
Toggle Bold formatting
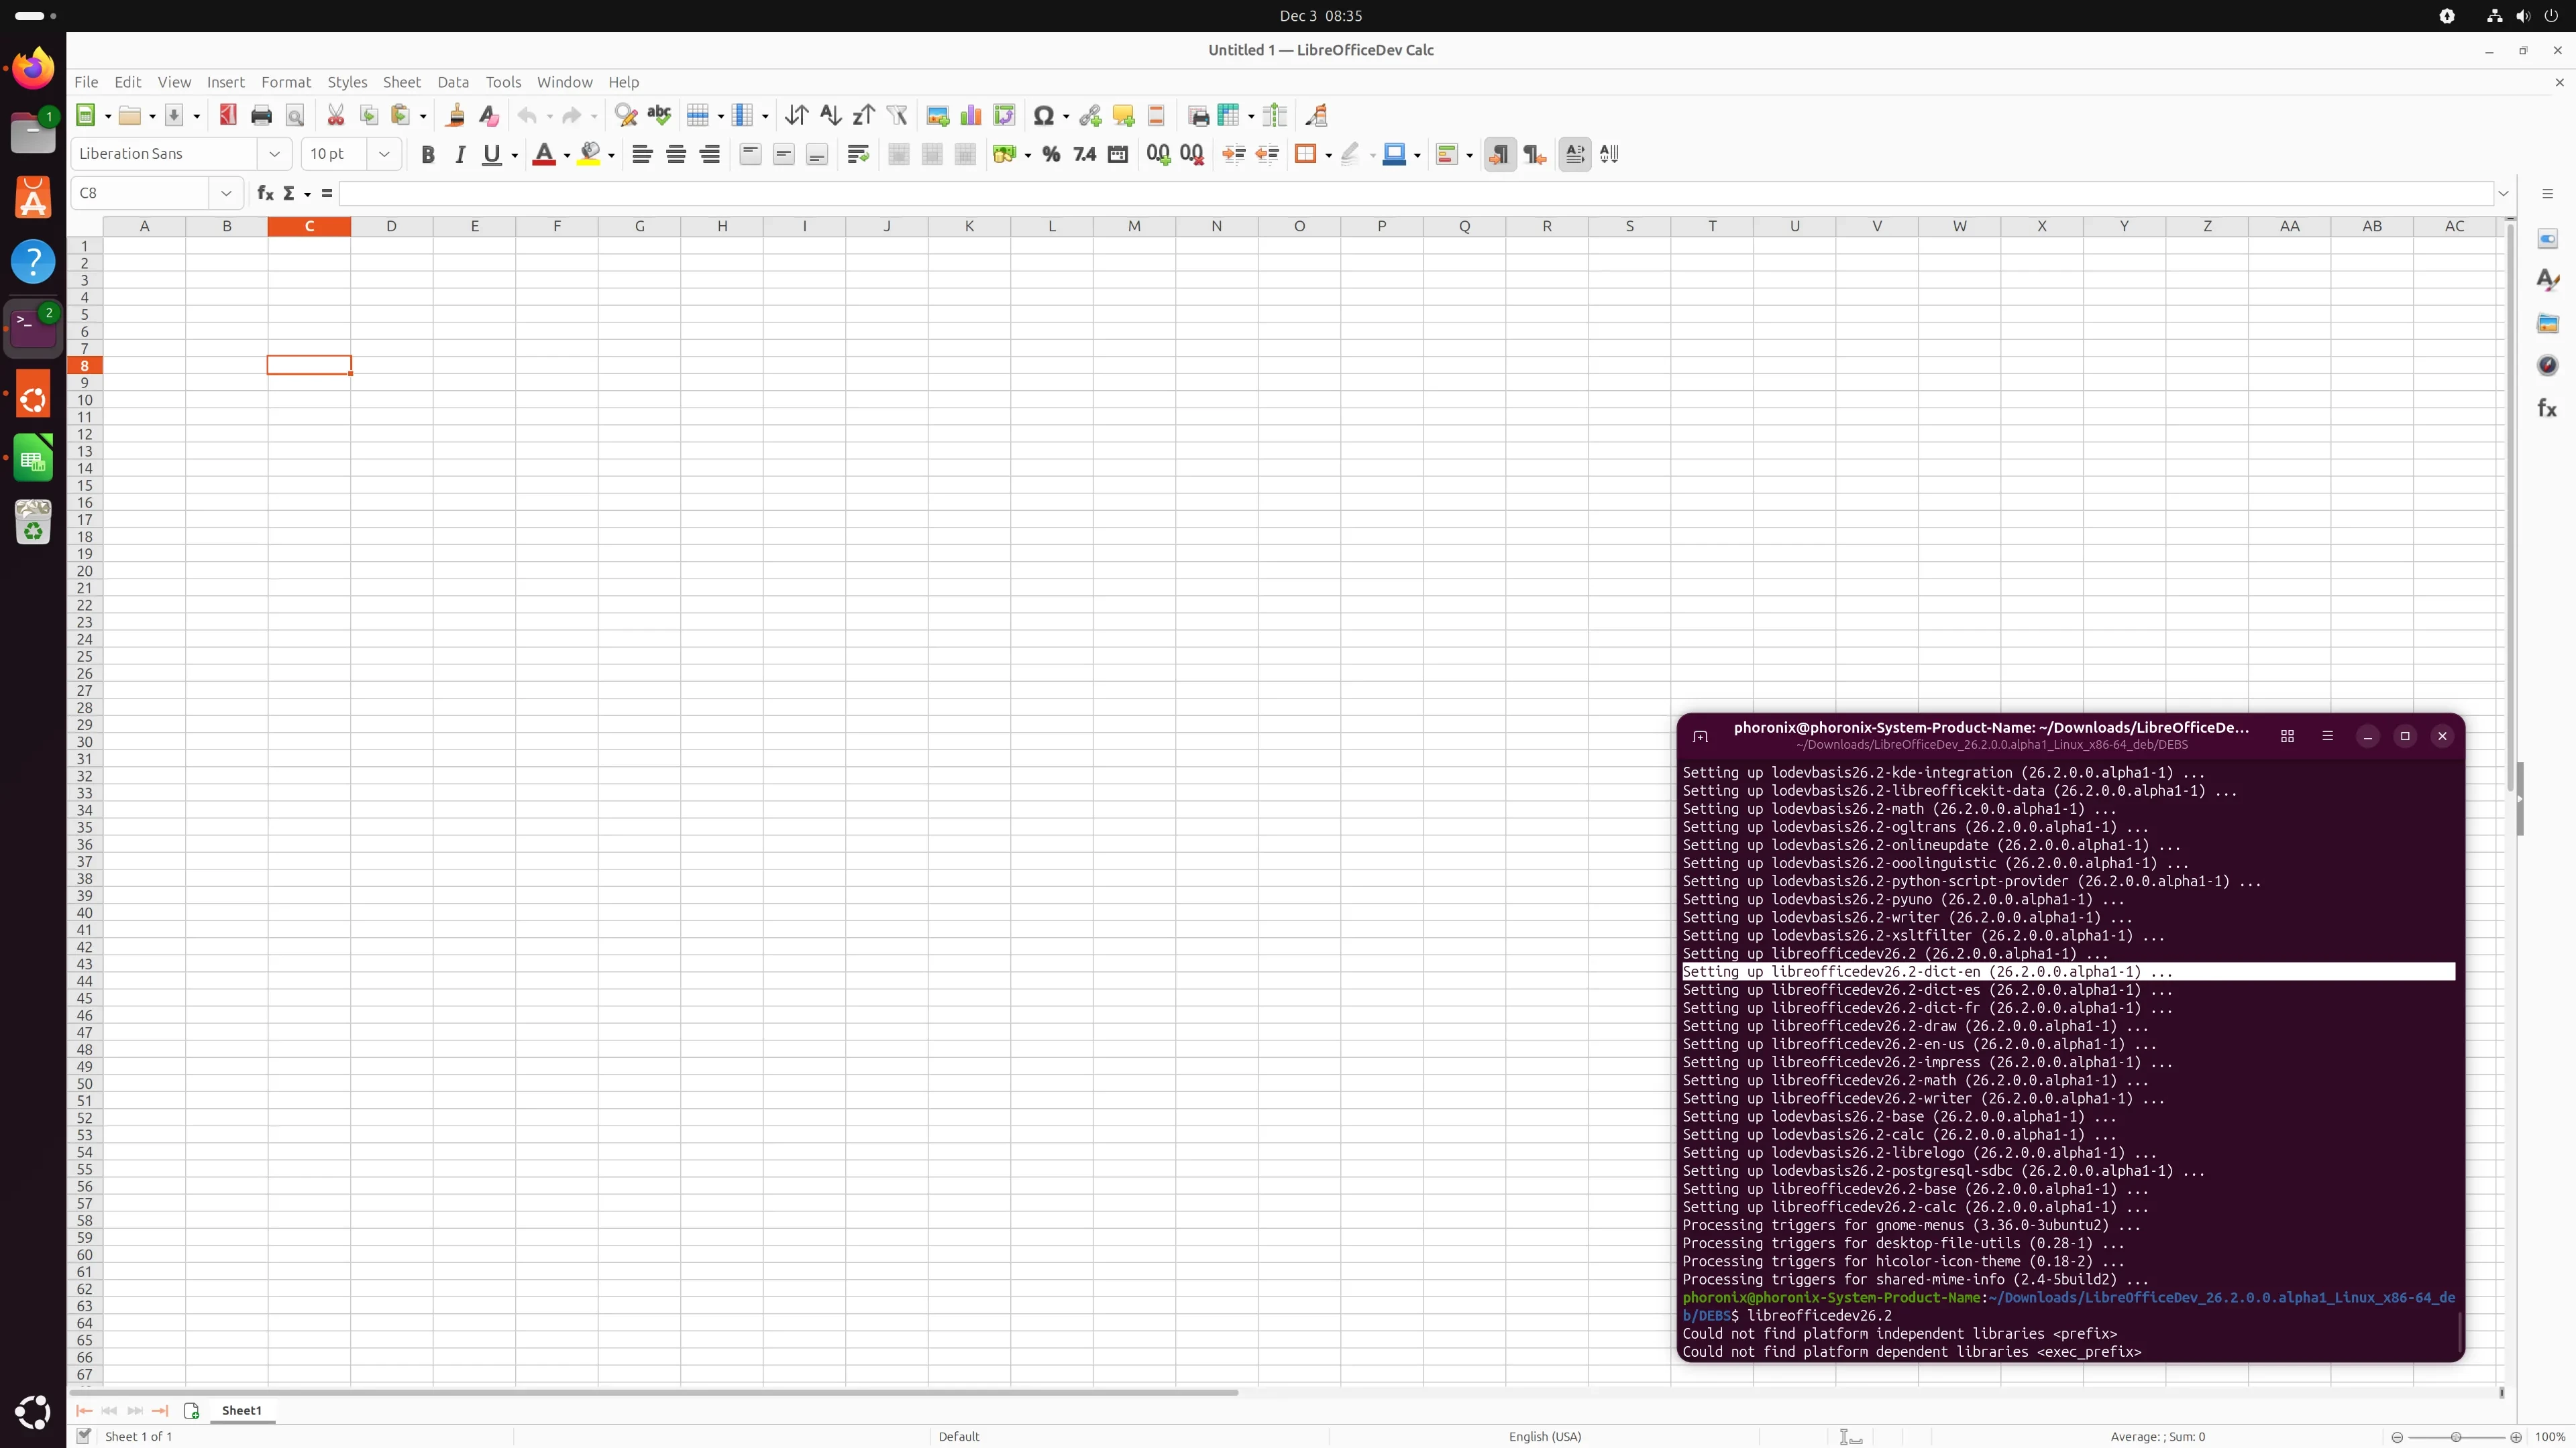click(428, 154)
